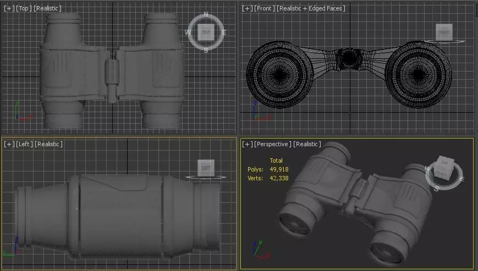Click the LEFT face of the Left viewport ViewCube
This screenshot has width=478, height=271.
tap(206, 168)
